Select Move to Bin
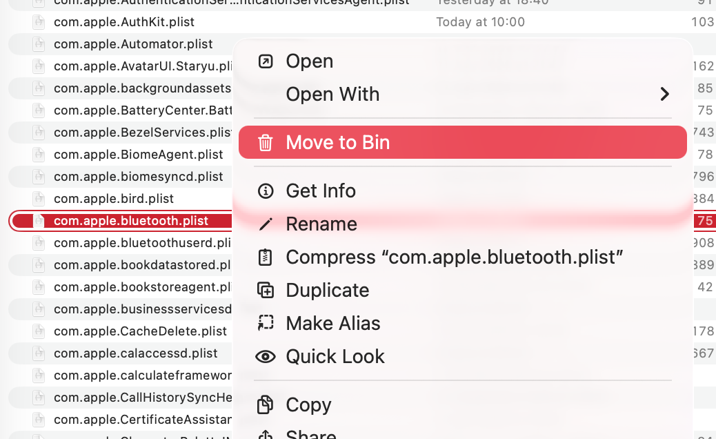Screen dimensions: 716x439 click(463, 142)
